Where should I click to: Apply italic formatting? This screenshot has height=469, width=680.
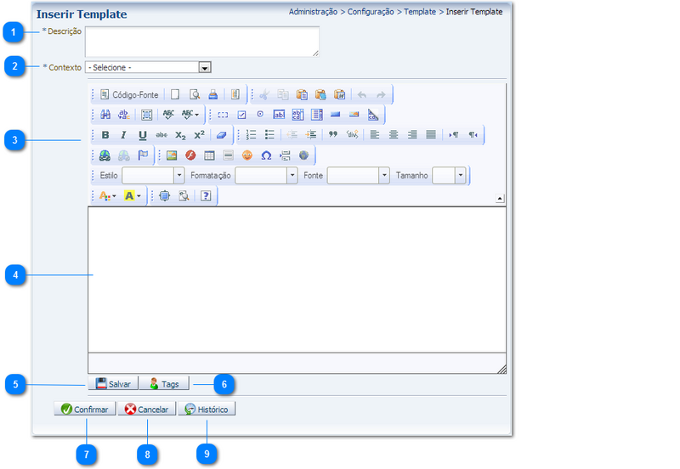click(123, 135)
